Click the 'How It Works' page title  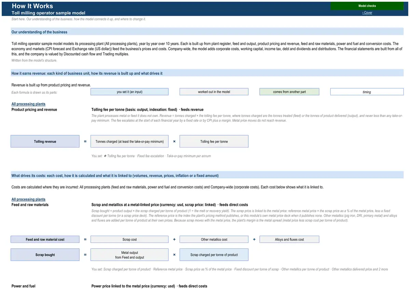(x=32, y=6)
